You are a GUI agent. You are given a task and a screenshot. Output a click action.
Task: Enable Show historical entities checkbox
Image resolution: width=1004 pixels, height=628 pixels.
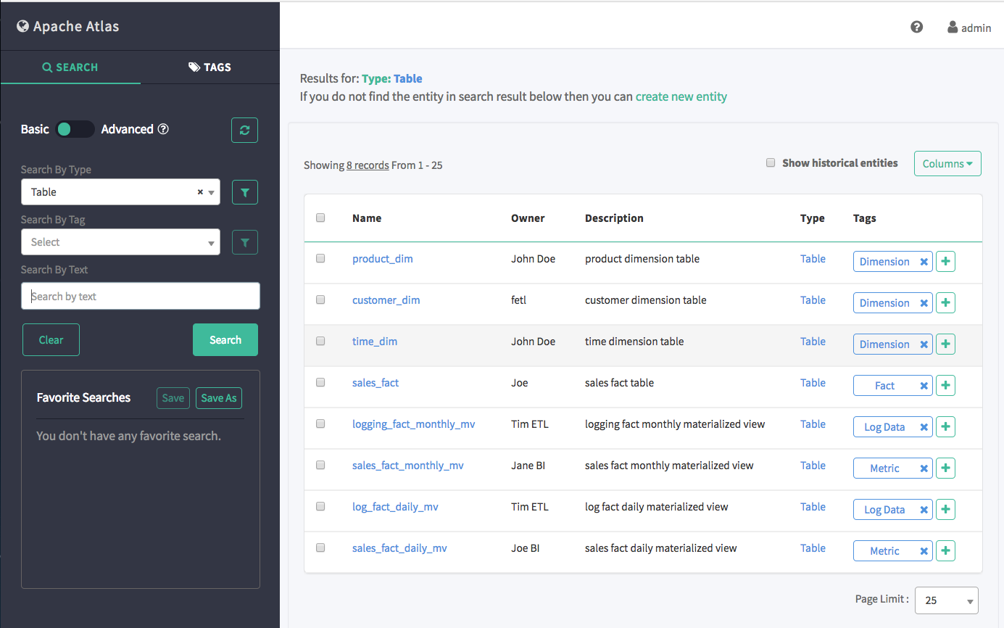[771, 163]
